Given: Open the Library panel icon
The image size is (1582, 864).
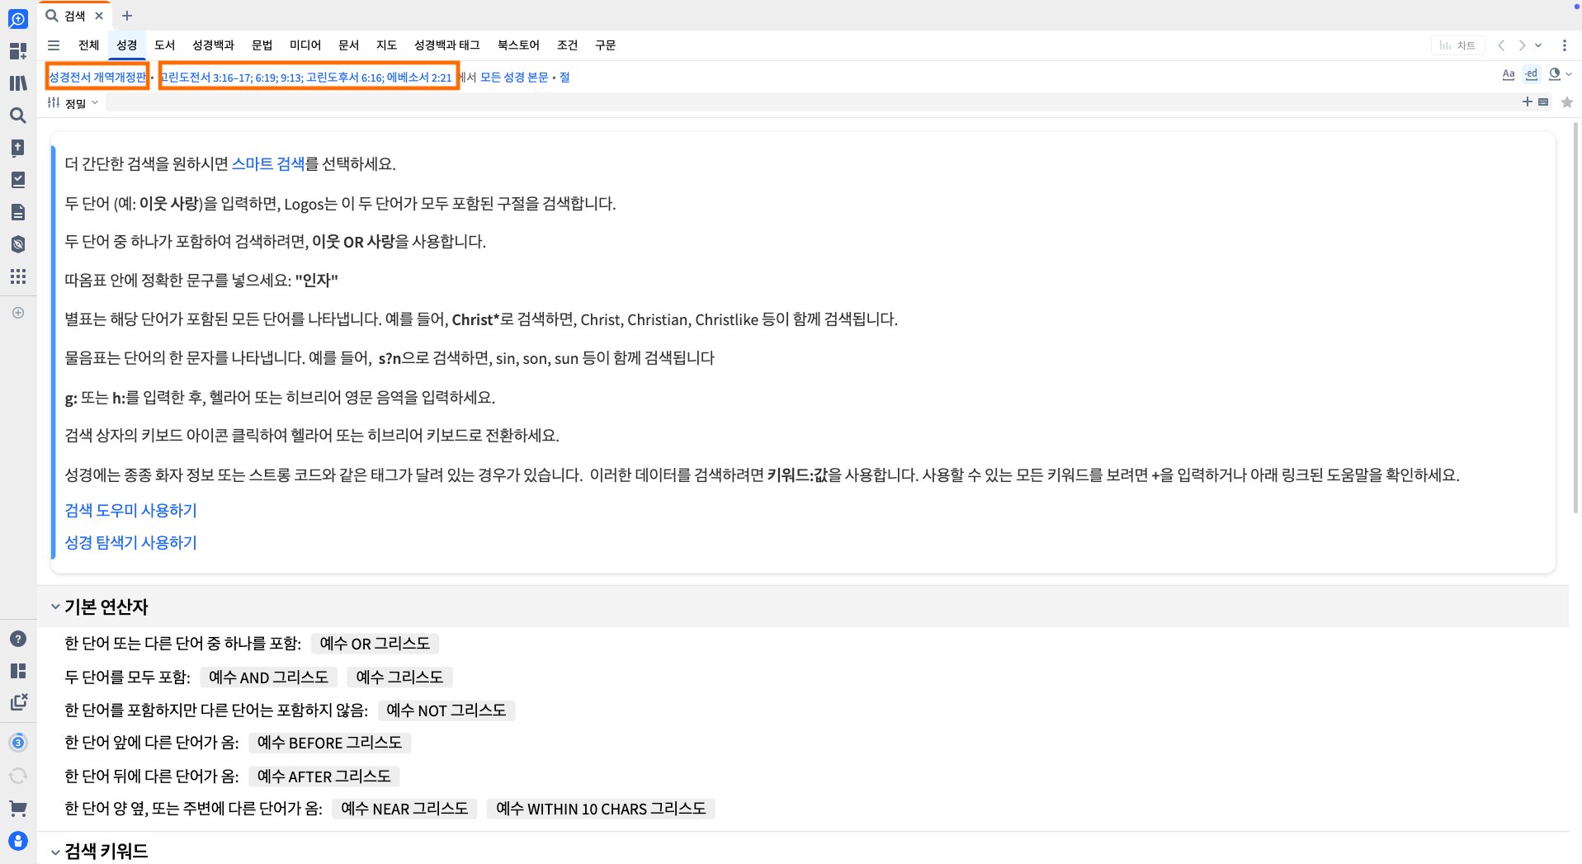Looking at the screenshot, I should pos(18,83).
